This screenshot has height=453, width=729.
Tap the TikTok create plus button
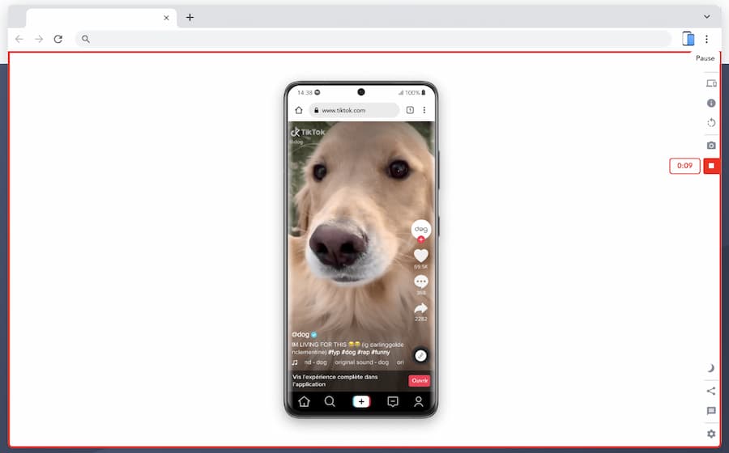click(361, 401)
